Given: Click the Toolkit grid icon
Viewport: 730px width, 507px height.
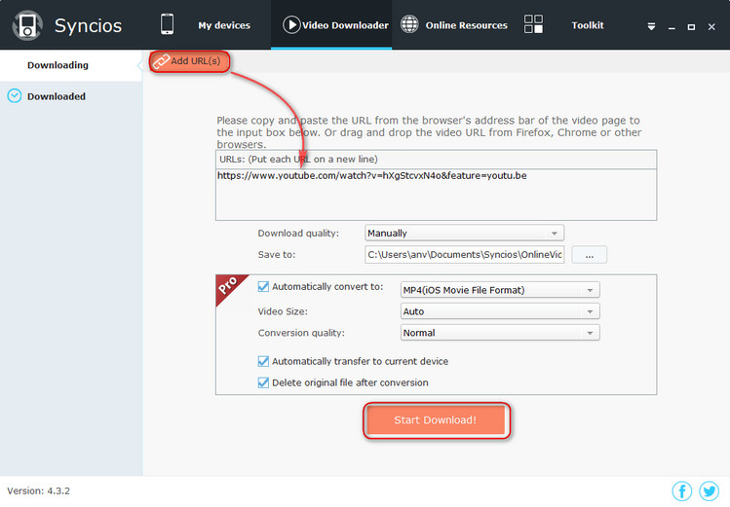Looking at the screenshot, I should 533,24.
